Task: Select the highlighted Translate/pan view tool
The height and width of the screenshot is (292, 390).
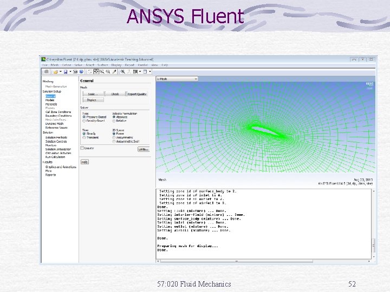Action: [96, 72]
